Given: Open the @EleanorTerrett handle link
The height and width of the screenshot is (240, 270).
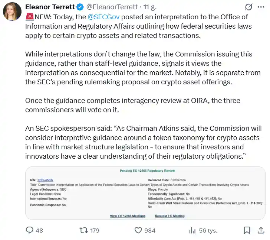Looking at the screenshot, I should pos(108,7).
